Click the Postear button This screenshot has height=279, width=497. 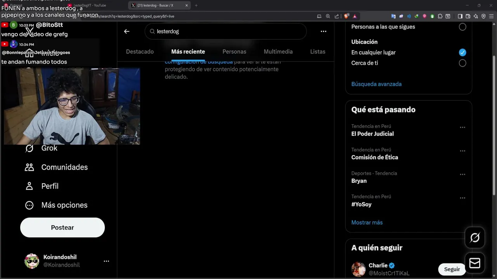pos(63,227)
